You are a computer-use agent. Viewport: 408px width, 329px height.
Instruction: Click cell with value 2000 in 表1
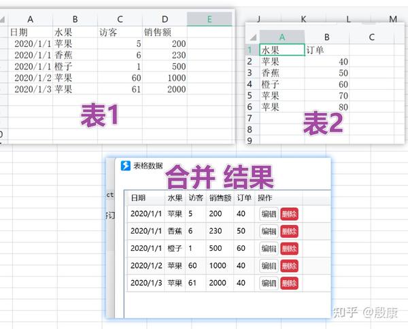click(x=165, y=89)
